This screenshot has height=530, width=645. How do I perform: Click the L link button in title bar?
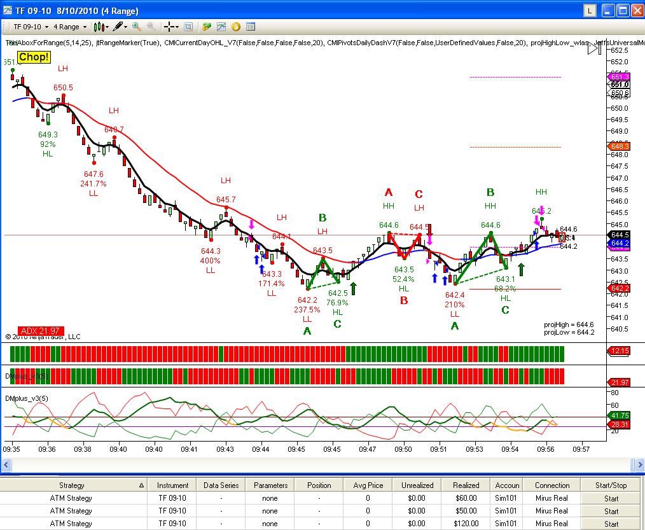click(x=590, y=11)
